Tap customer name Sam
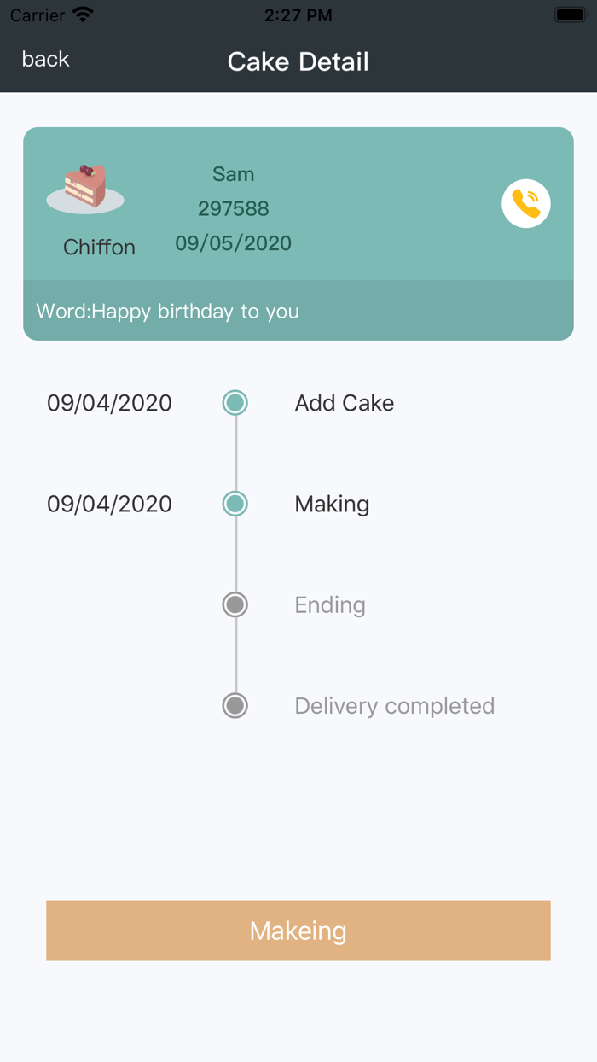 point(233,173)
